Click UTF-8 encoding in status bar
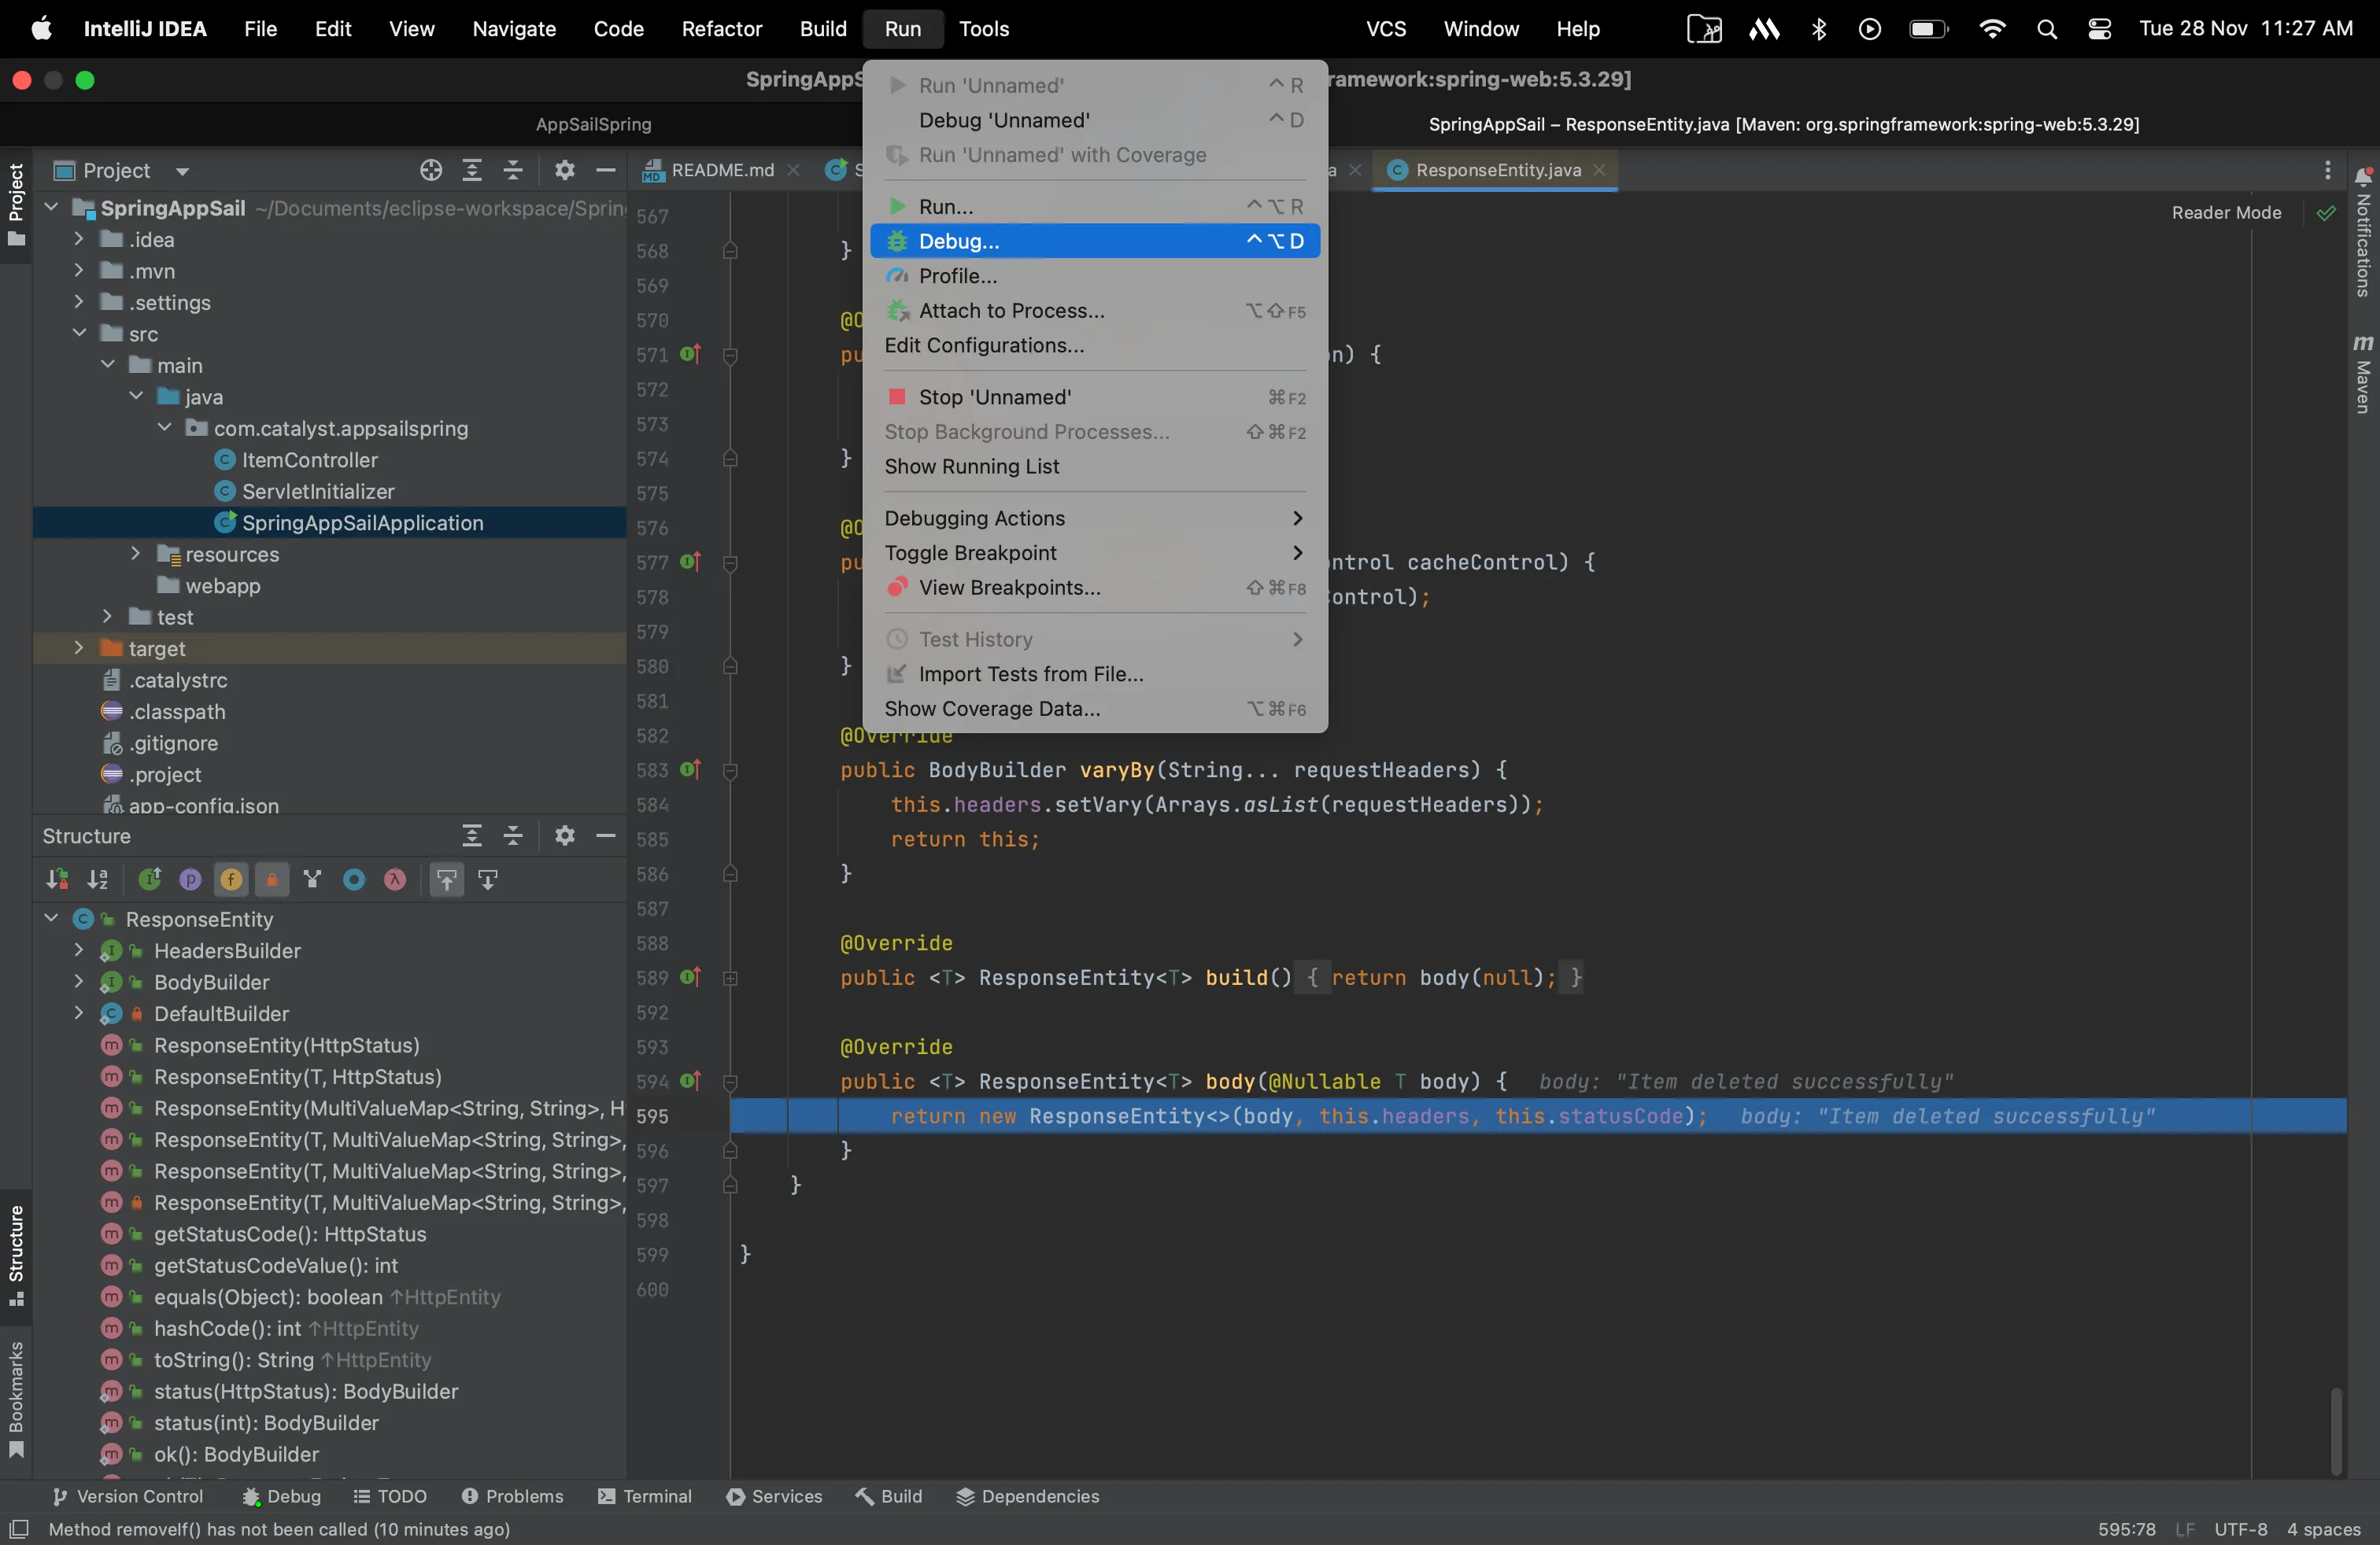 click(2240, 1529)
